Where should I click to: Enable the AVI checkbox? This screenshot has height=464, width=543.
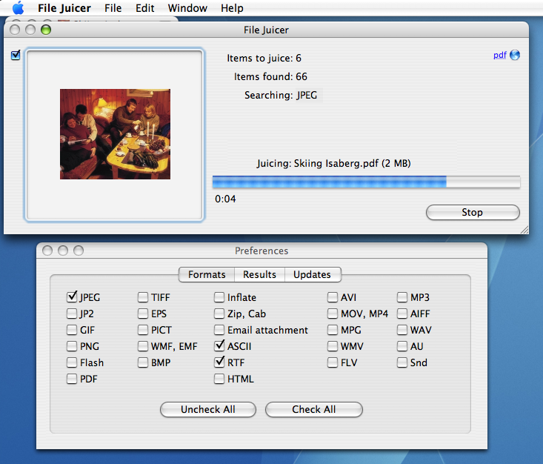click(333, 297)
